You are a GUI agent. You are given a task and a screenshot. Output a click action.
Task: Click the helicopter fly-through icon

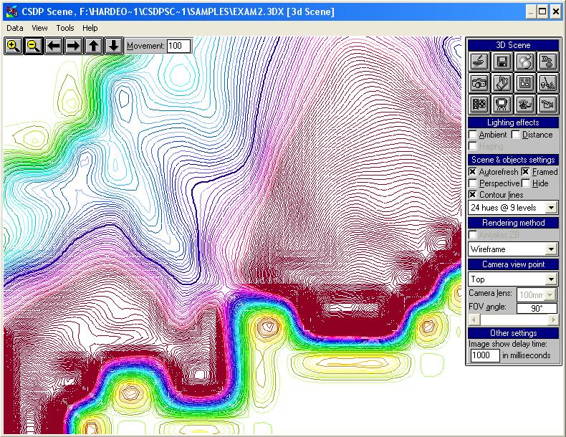(524, 105)
